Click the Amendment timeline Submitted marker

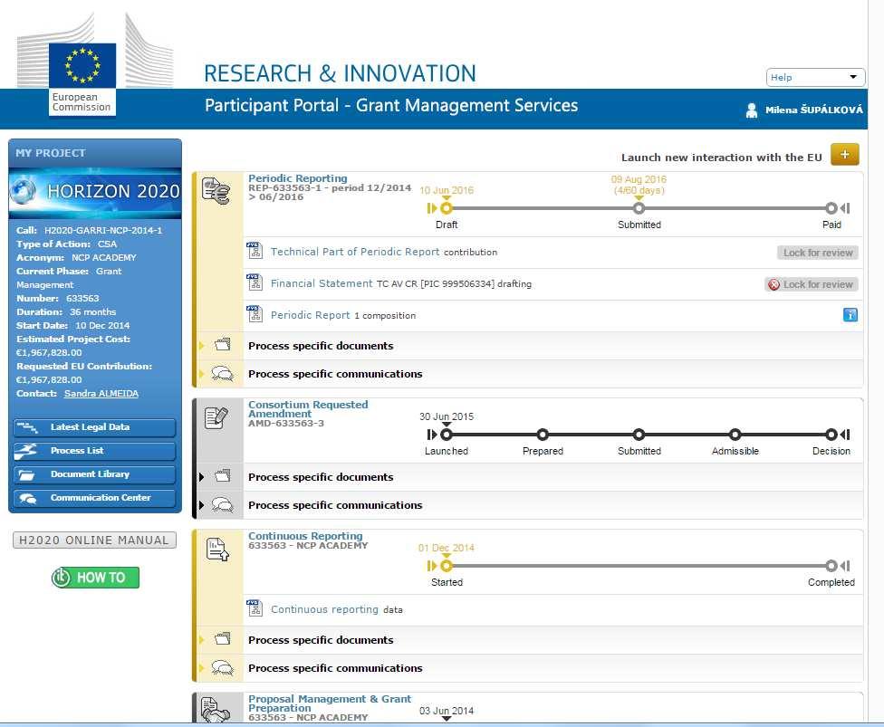639,435
